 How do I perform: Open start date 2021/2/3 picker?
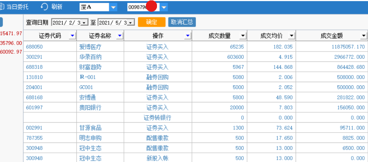coord(84,22)
